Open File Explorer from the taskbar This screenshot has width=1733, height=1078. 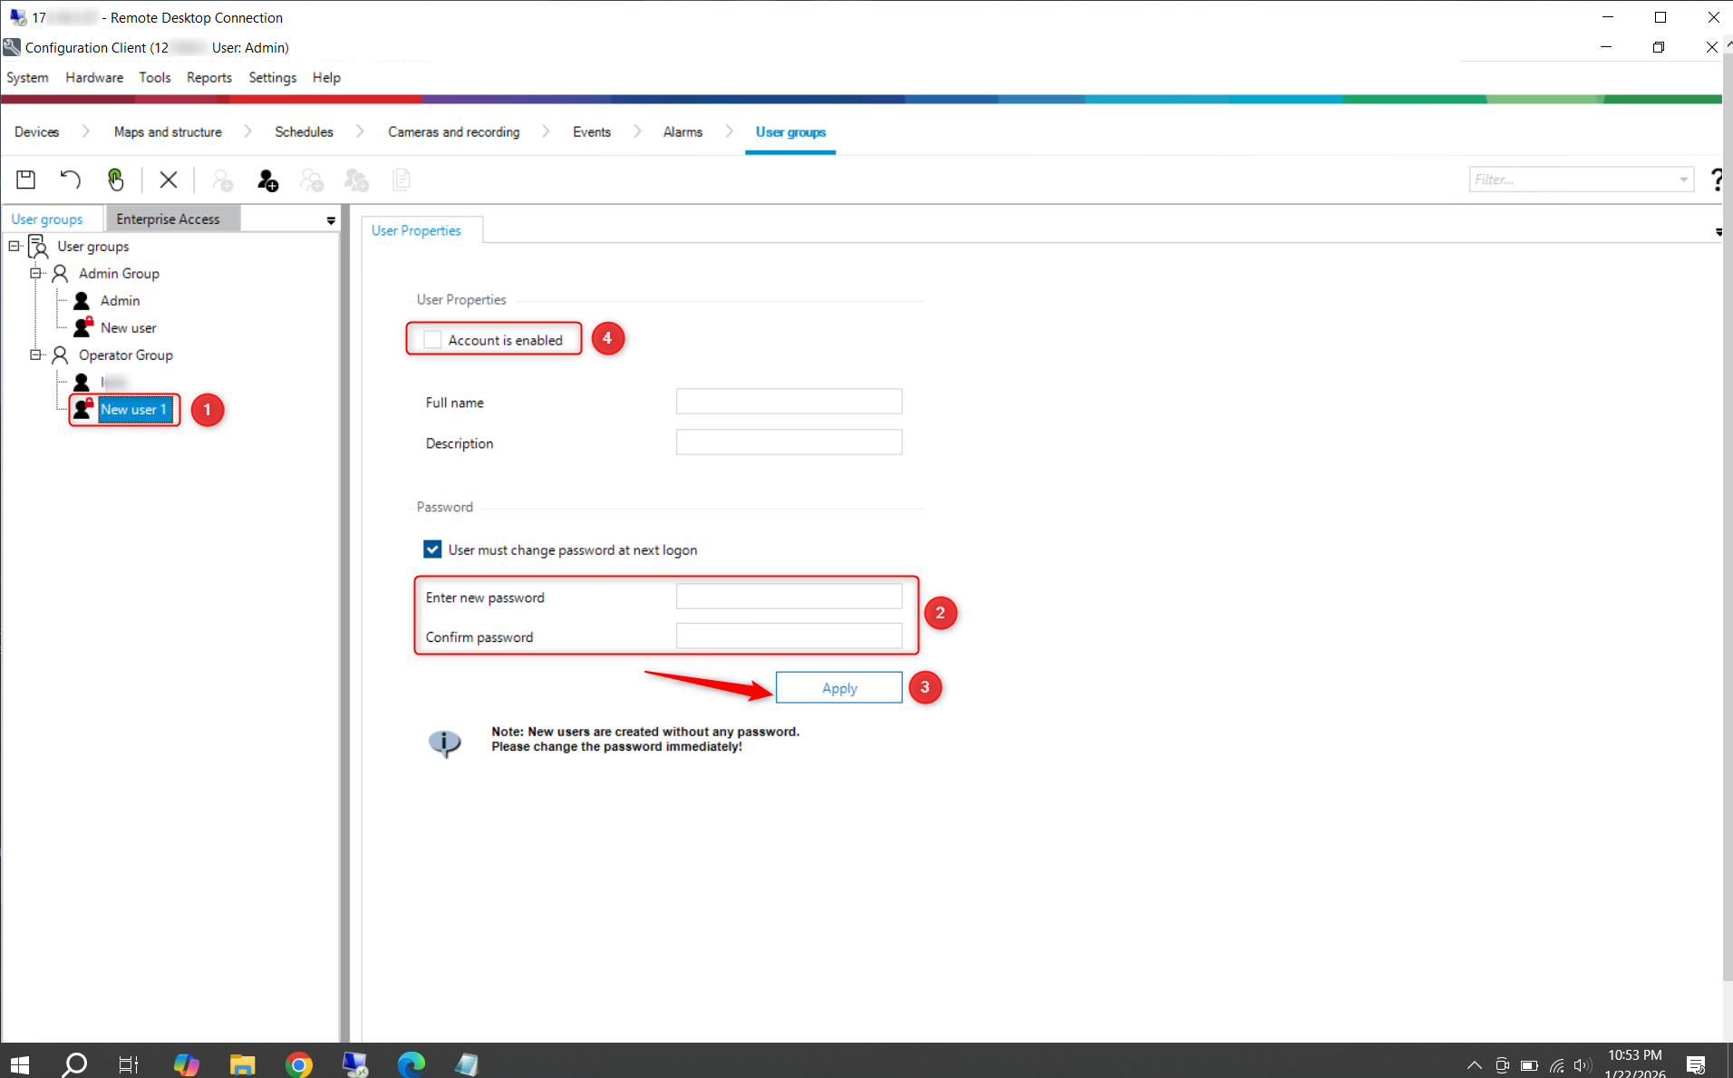242,1063
